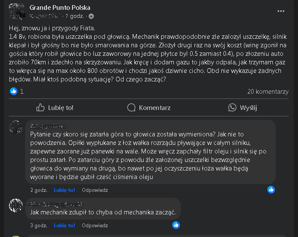Open the Grande Punto Polska group avatar

click(x=16, y=12)
